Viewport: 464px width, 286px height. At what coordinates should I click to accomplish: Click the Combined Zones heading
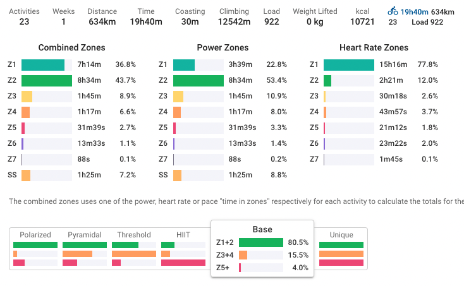(71, 47)
